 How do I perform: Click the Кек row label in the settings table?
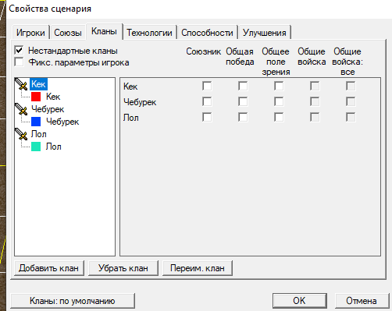coord(130,87)
